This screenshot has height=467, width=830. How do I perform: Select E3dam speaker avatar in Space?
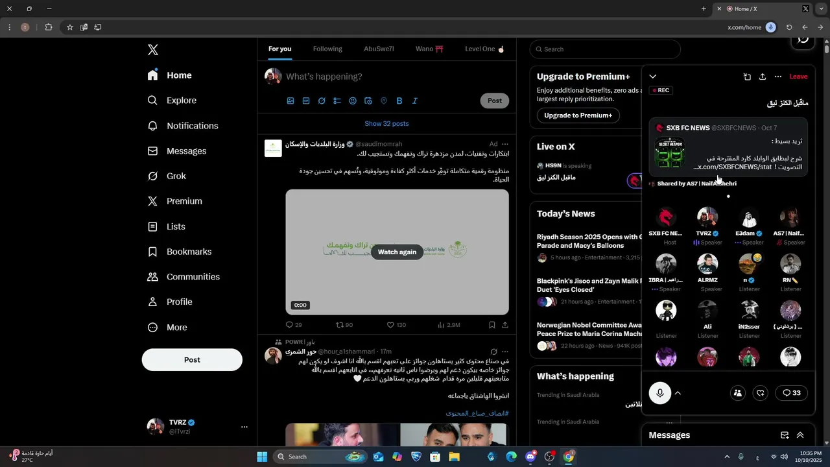tap(748, 218)
